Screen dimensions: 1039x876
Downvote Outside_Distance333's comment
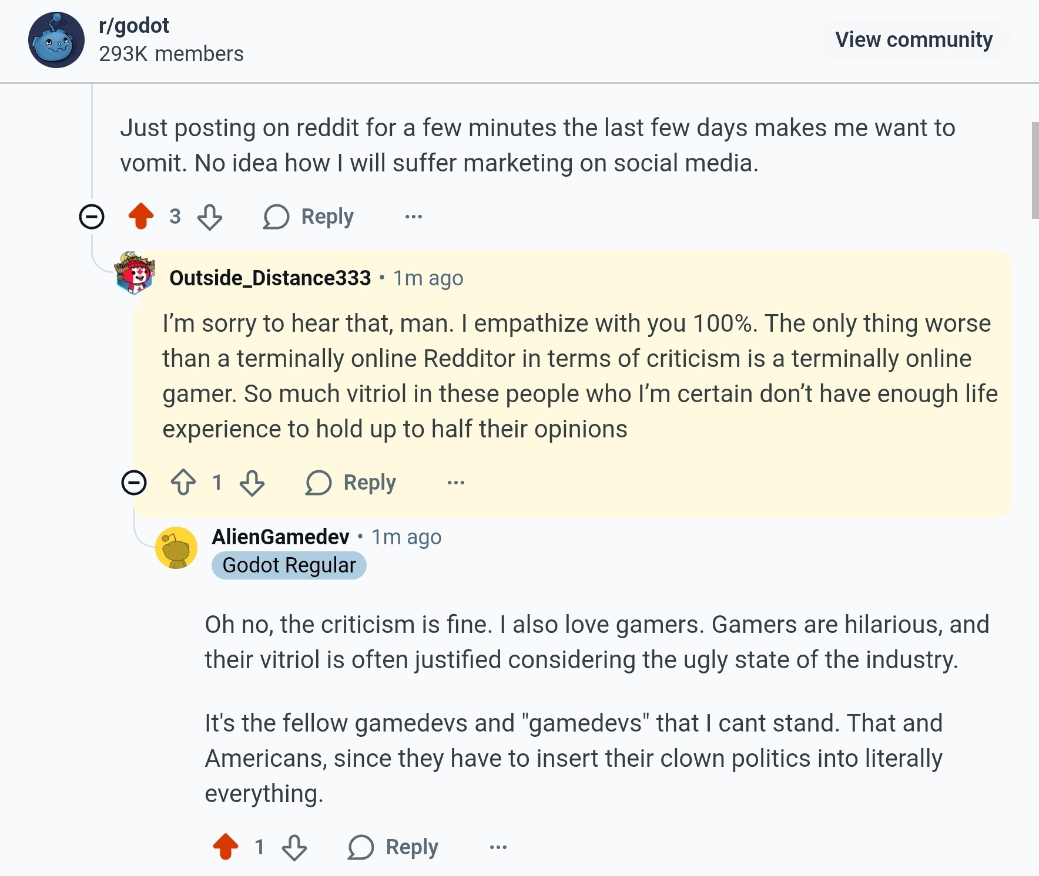coord(252,483)
